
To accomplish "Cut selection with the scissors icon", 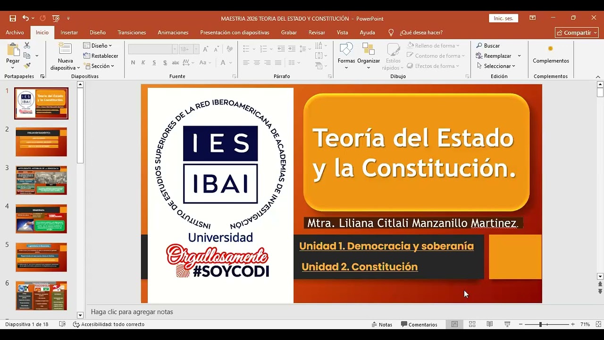I will pyautogui.click(x=27, y=45).
